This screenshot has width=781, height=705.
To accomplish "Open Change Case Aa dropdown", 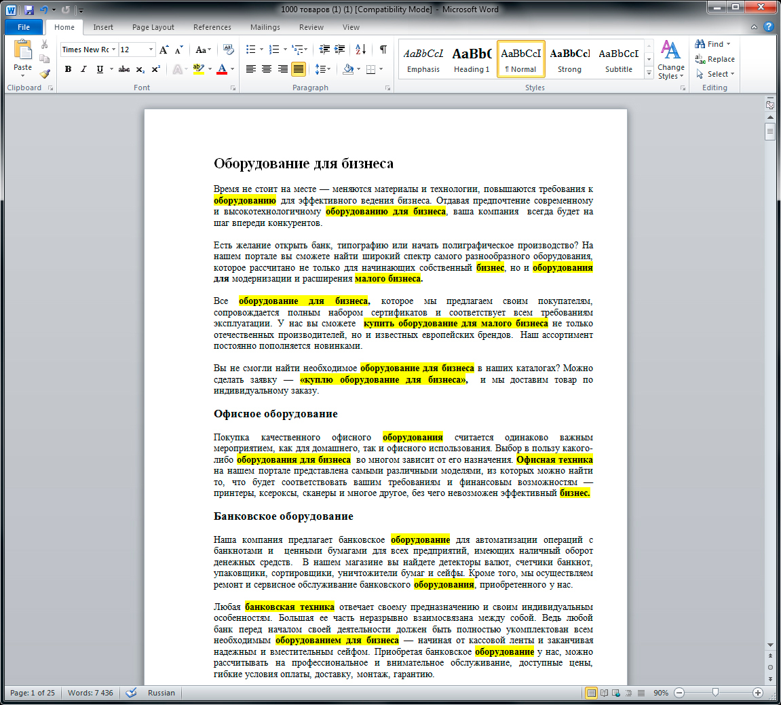I will (x=203, y=50).
